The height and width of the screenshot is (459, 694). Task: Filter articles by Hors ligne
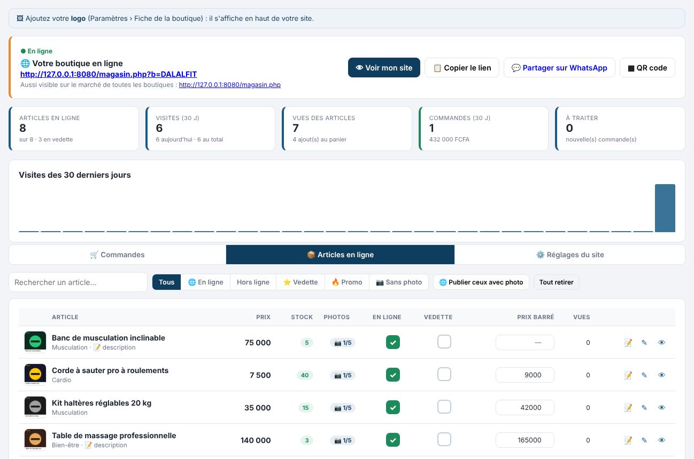click(x=253, y=282)
